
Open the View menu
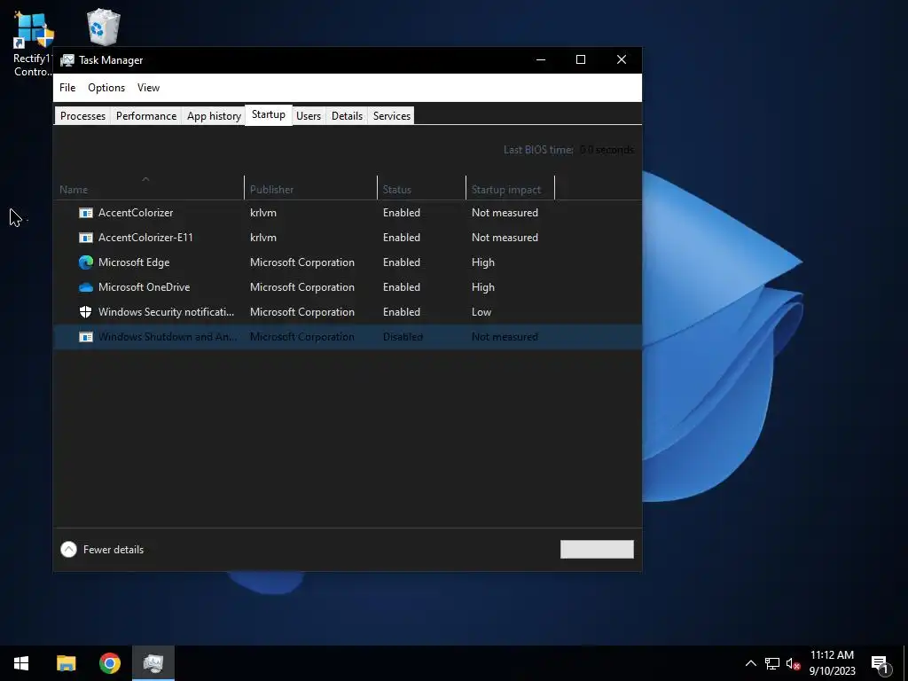[148, 88]
